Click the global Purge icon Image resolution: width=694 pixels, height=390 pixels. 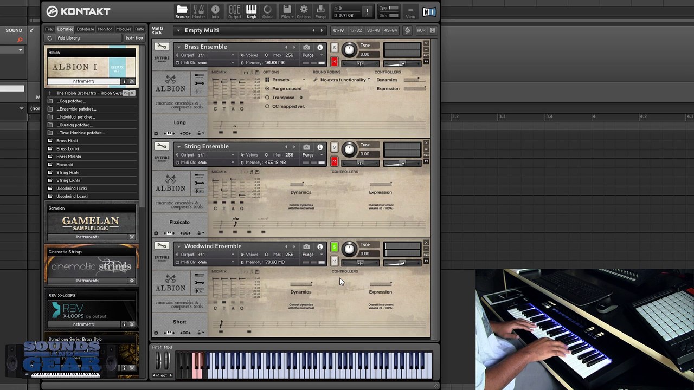click(321, 11)
